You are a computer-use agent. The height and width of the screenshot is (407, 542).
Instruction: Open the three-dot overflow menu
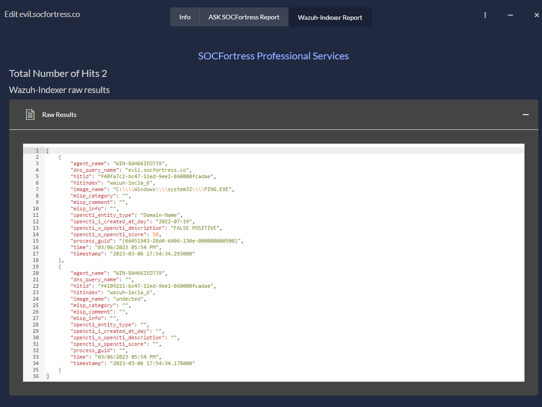click(485, 15)
